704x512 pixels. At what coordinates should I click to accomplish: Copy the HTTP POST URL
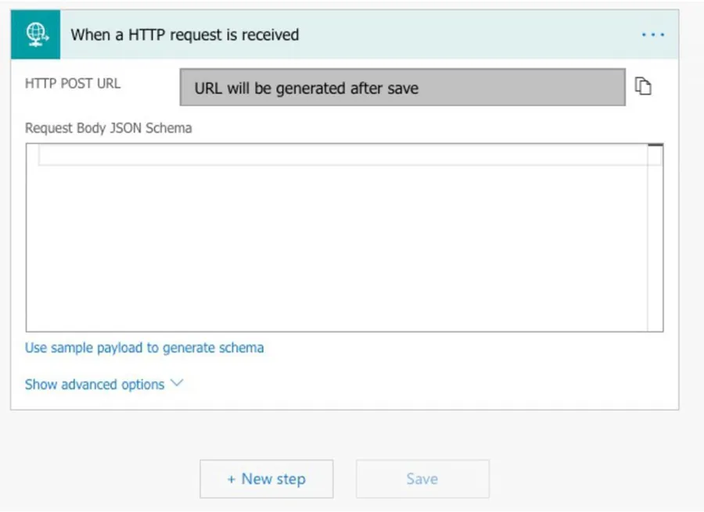(643, 87)
